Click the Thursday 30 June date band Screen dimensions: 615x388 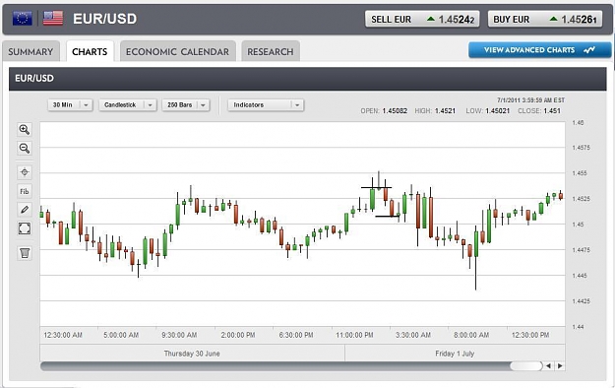(x=192, y=354)
